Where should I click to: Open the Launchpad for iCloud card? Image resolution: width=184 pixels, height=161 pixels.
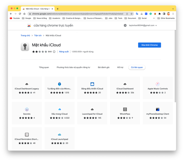pyautogui.click(x=92, y=113)
